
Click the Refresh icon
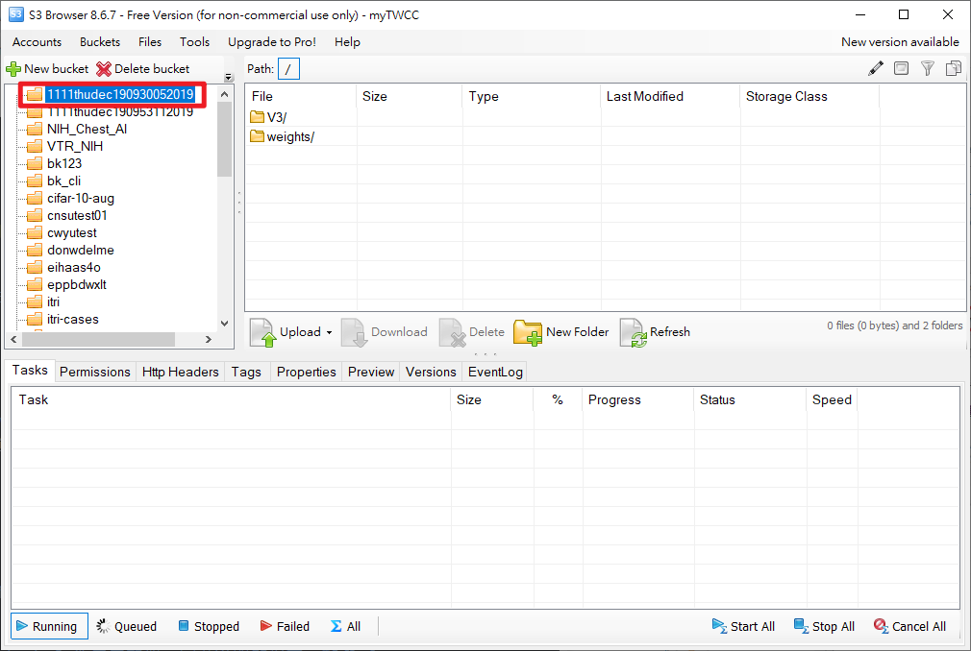(x=633, y=332)
